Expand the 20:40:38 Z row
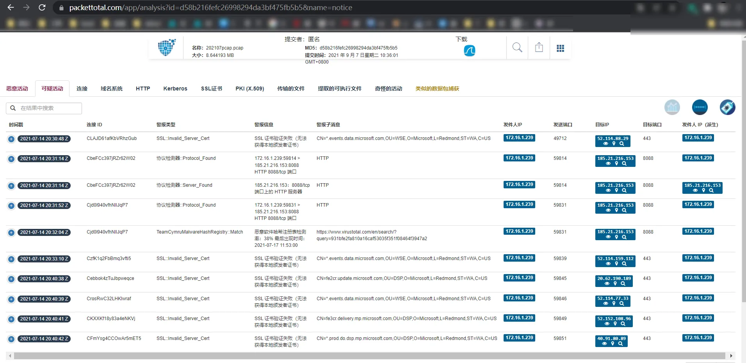746x363 pixels. pyautogui.click(x=11, y=279)
